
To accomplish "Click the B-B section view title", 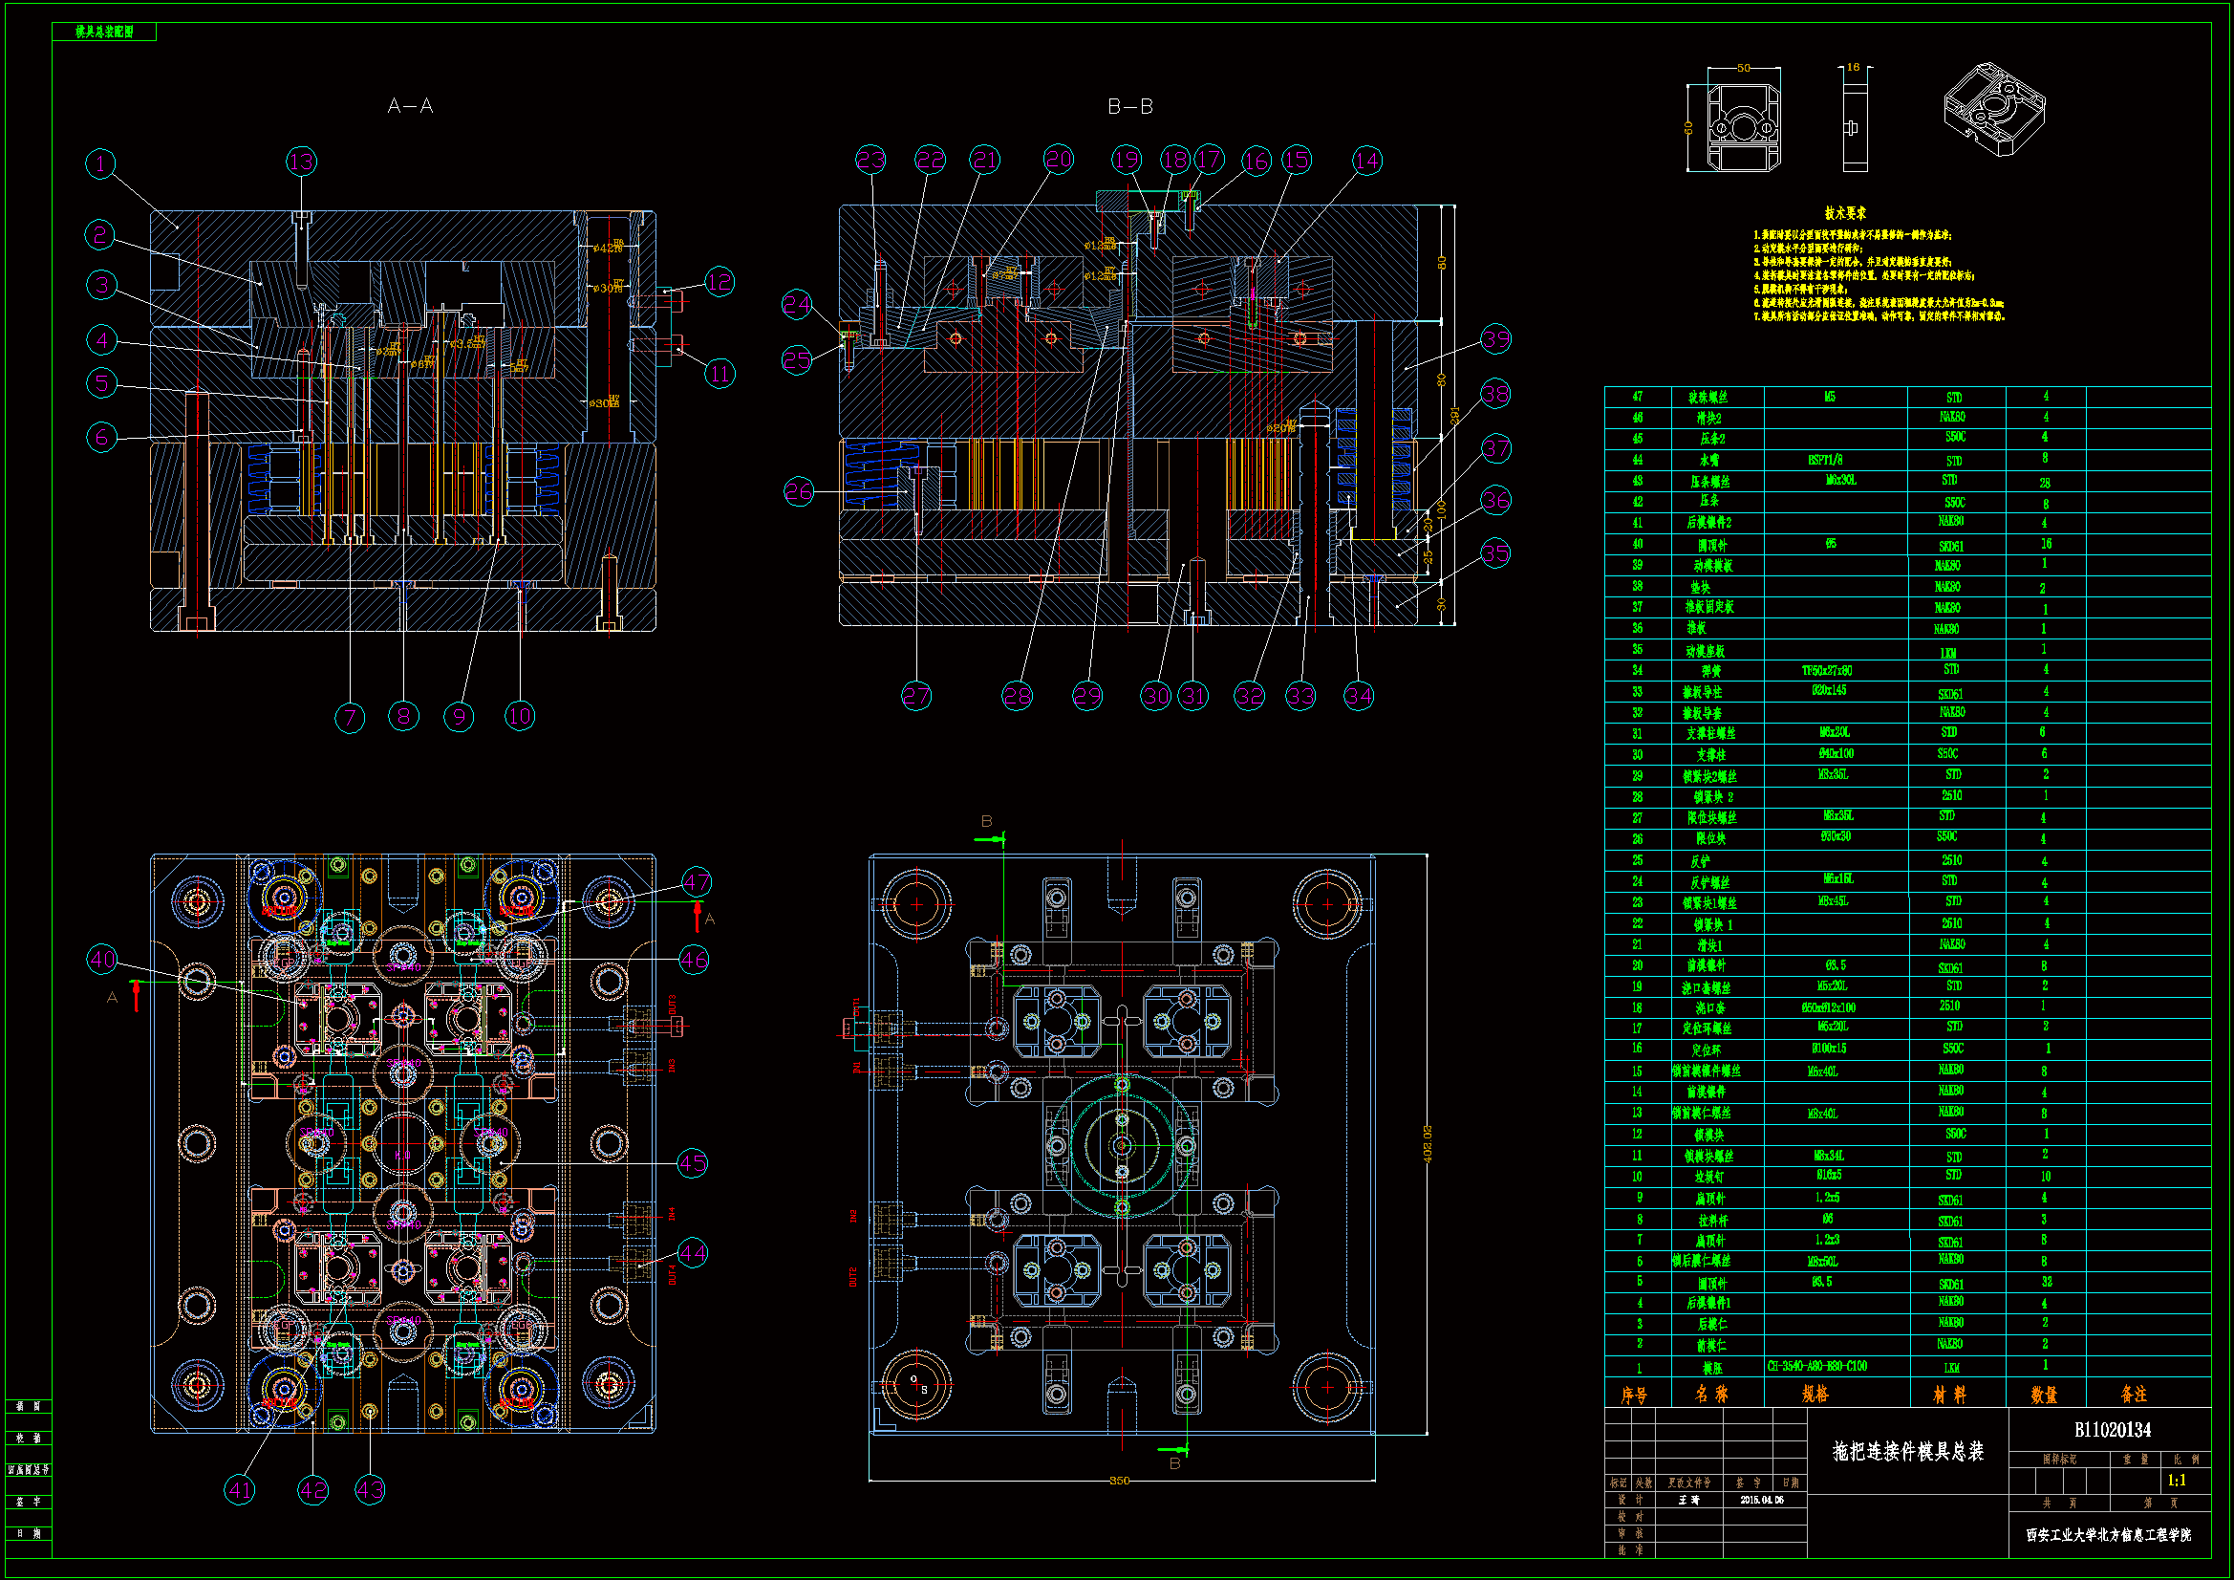I will coord(1129,107).
